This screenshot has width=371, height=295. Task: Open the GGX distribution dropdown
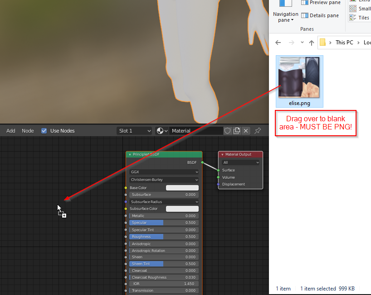tap(164, 172)
